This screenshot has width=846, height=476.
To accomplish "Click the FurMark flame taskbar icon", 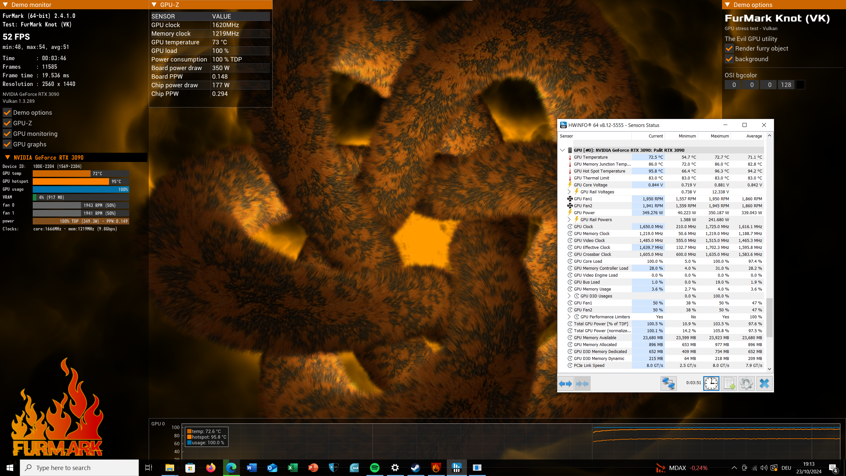I will click(436, 467).
